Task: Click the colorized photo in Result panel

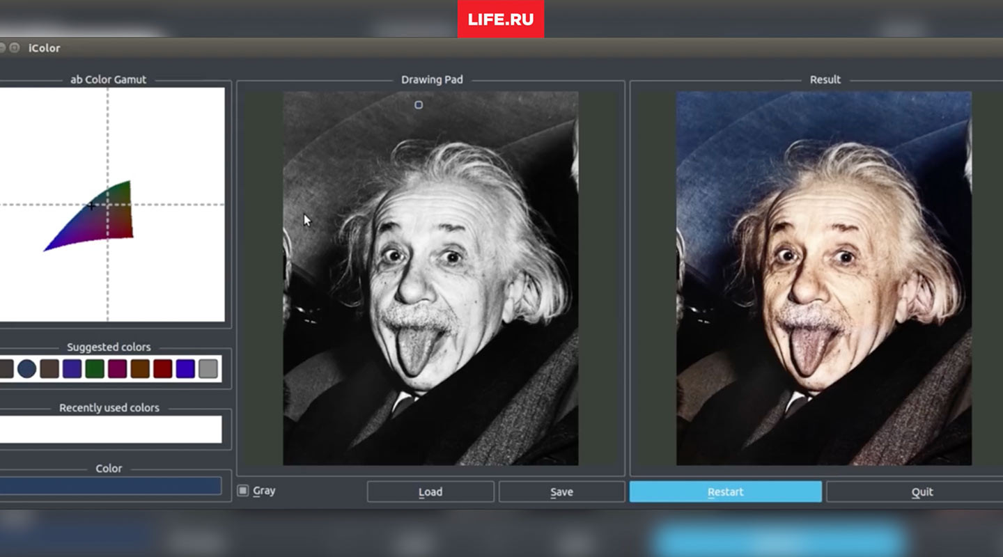Action: coord(824,278)
